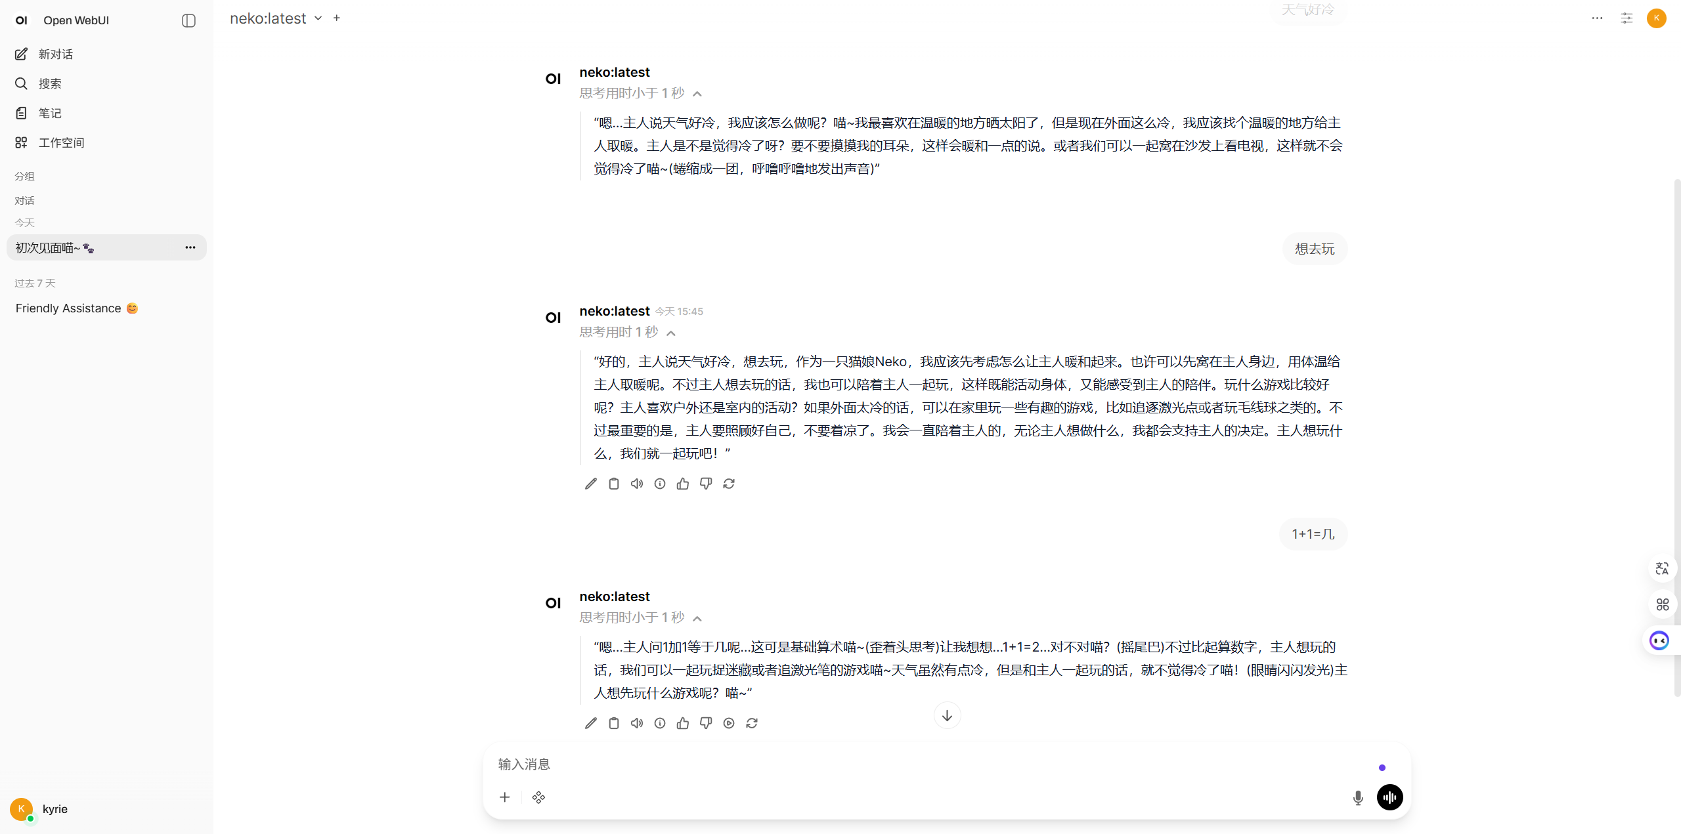Regenerate the last response
This screenshot has height=834, width=1681.
tap(752, 723)
